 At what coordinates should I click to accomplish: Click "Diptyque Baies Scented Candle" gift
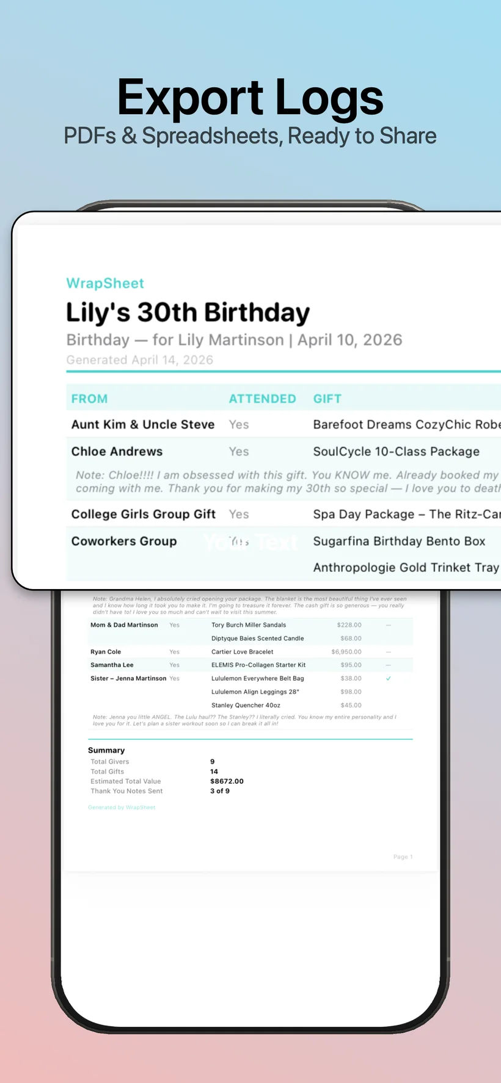(258, 639)
